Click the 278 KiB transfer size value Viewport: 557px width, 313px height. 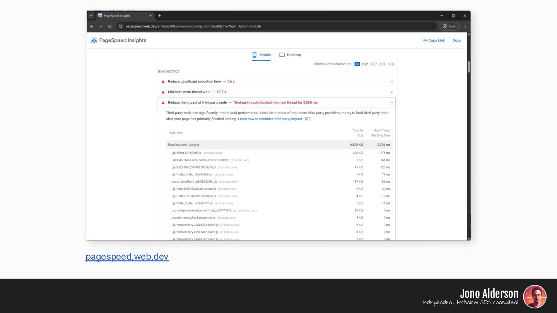click(x=359, y=153)
